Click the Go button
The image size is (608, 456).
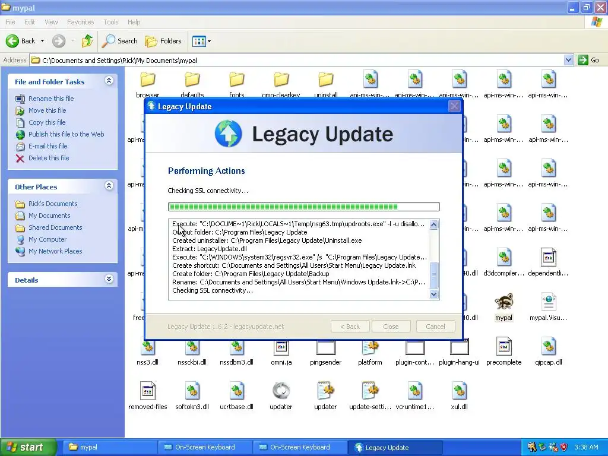pyautogui.click(x=588, y=60)
